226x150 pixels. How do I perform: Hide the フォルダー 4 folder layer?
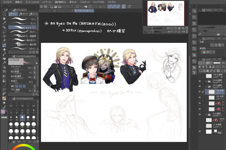point(200,86)
